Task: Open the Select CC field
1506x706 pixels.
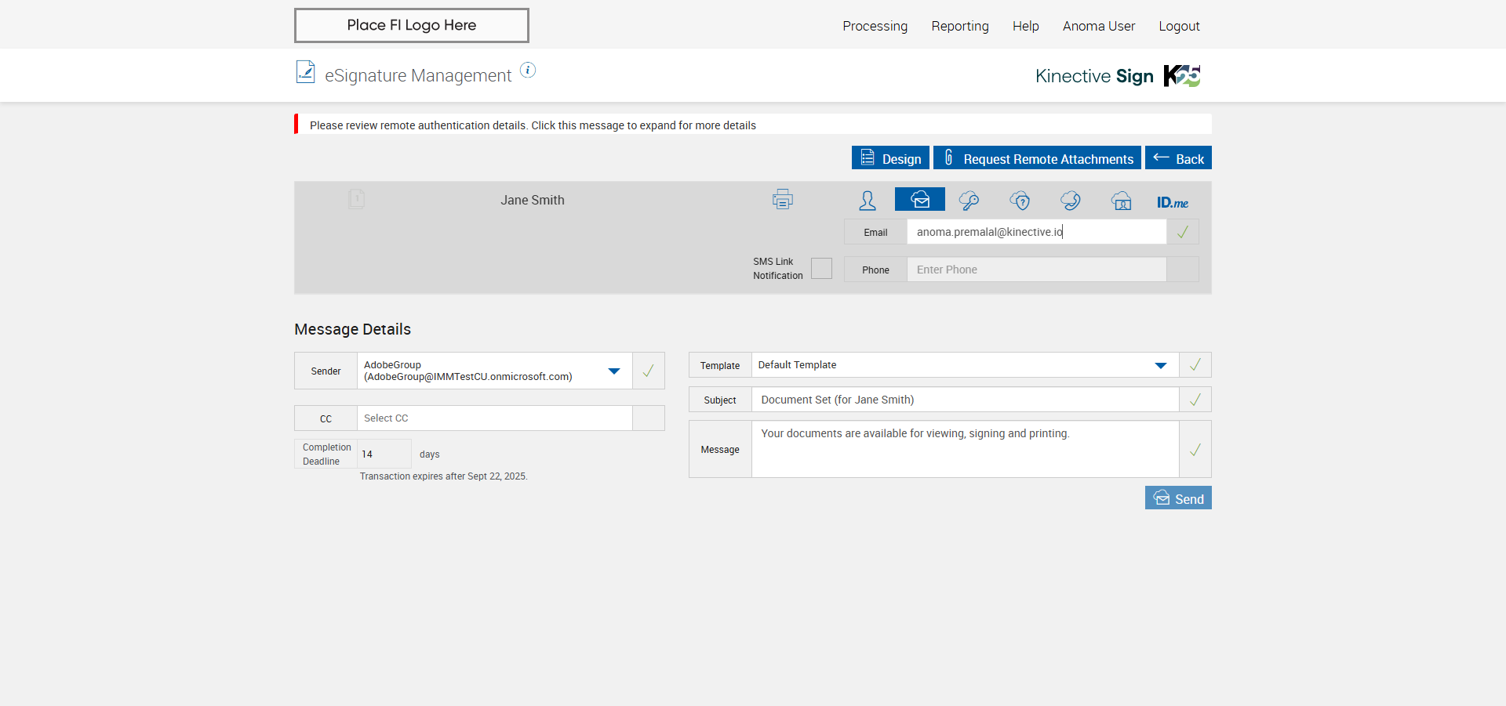Action: (x=494, y=418)
